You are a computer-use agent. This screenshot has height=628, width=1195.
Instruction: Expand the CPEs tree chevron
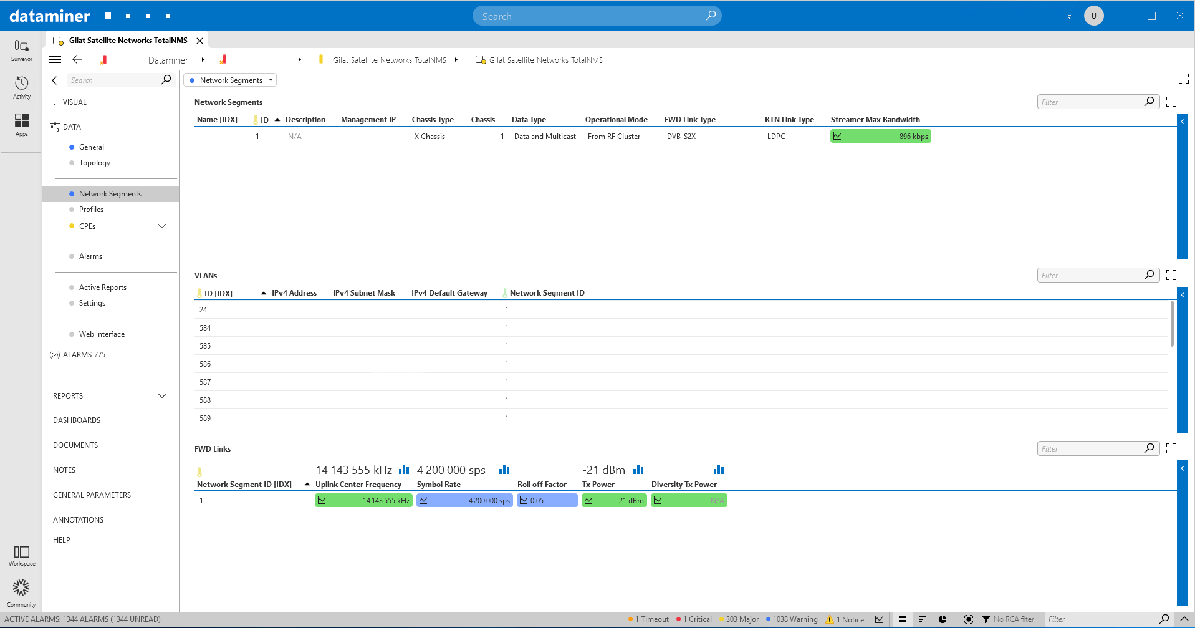162,226
